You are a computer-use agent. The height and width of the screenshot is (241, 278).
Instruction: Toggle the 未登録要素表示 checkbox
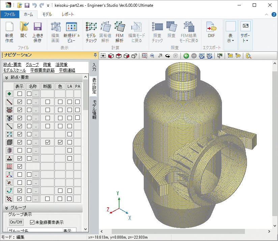pyautogui.click(x=32, y=222)
